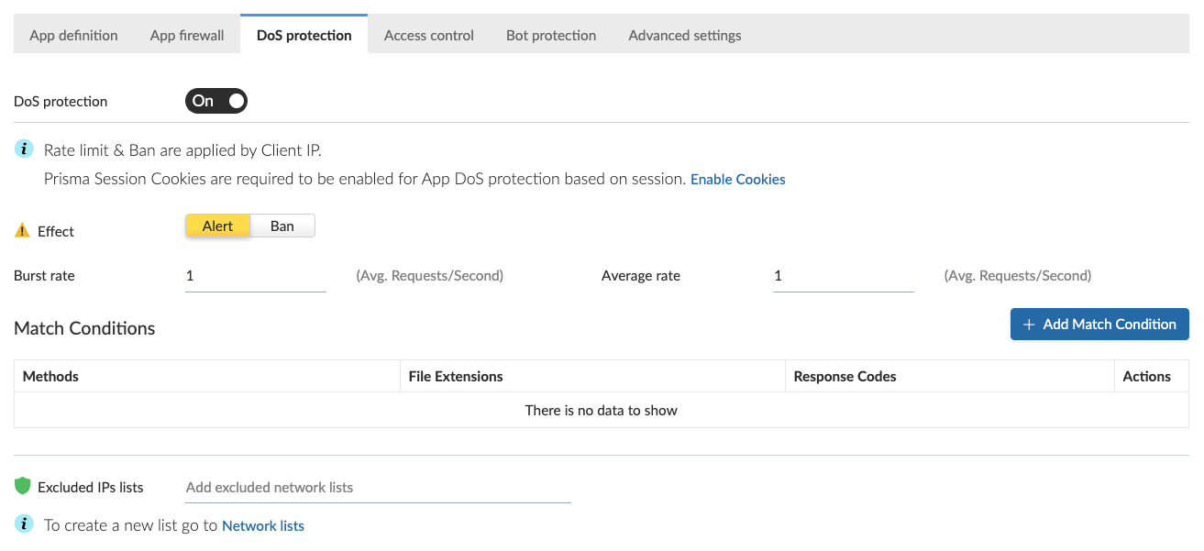Click the info icon beside Rate limit note

pos(24,149)
